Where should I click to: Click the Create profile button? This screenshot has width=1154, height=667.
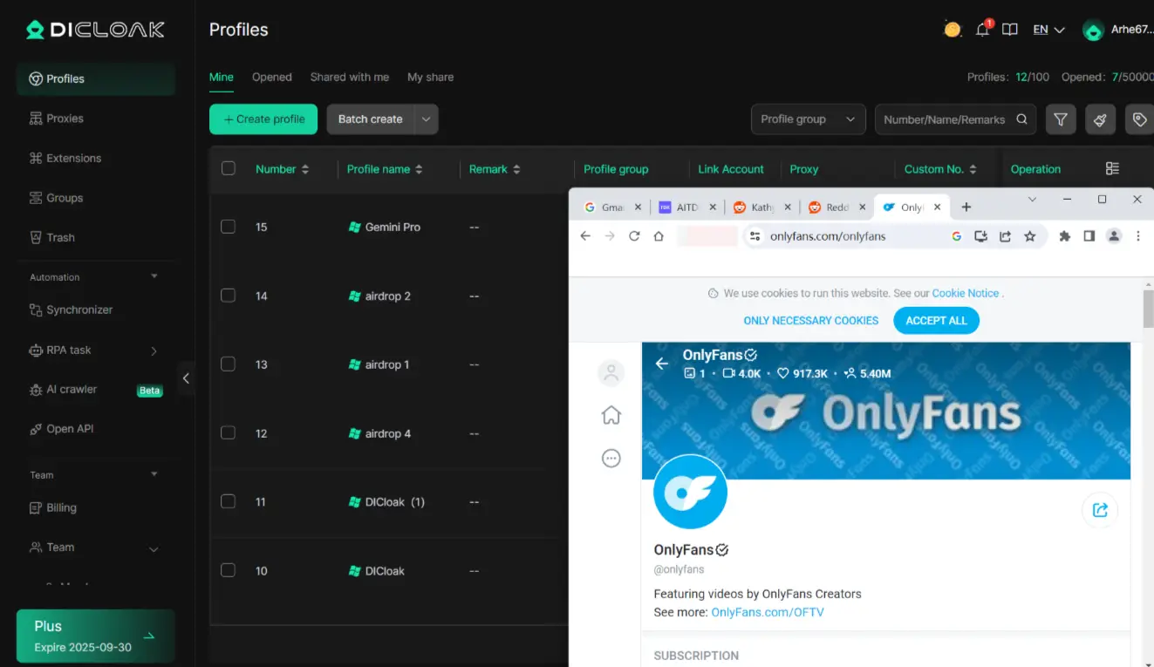(x=264, y=119)
